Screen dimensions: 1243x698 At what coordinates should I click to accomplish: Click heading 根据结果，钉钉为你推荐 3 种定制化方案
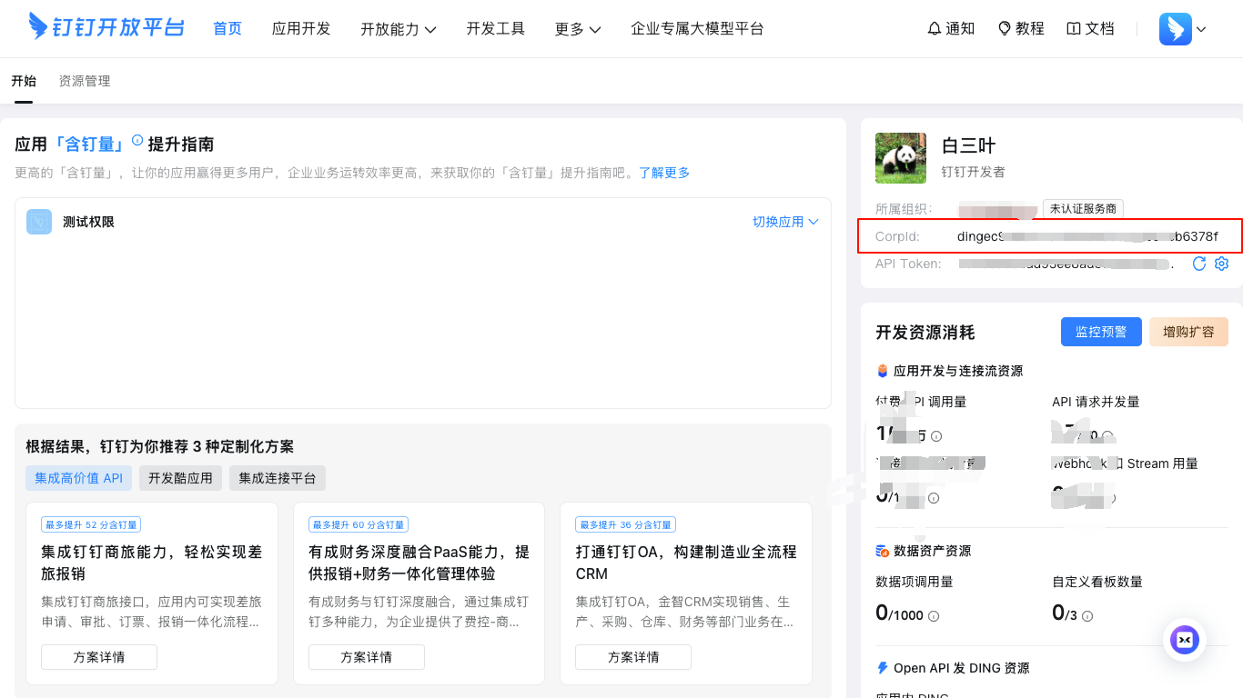(160, 447)
